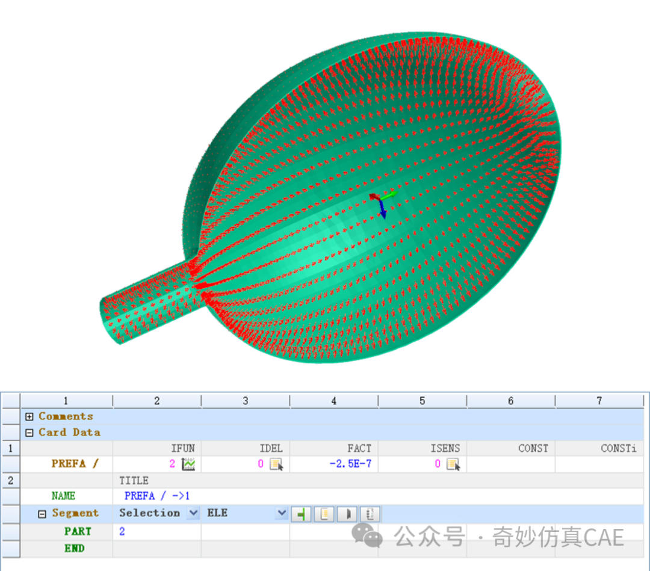Click the green END label
This screenshot has height=571, width=650.
tap(74, 549)
